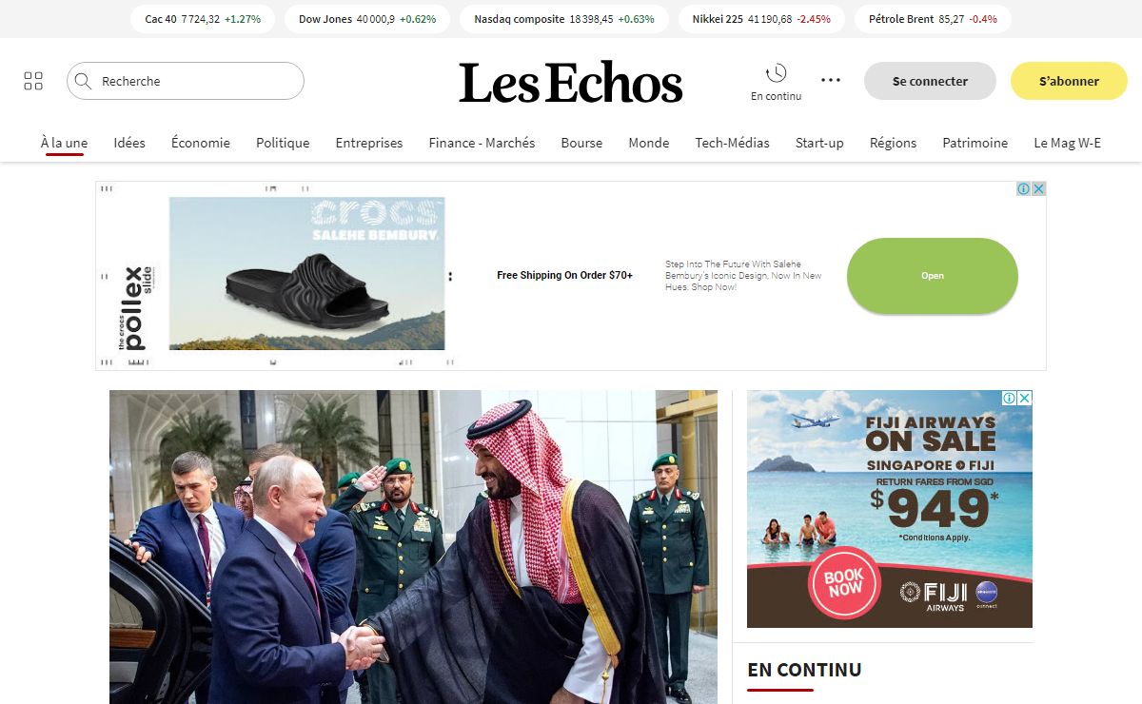Viewport: 1142px width, 704px height.
Task: Open the grid menu icon
Action: (33, 81)
